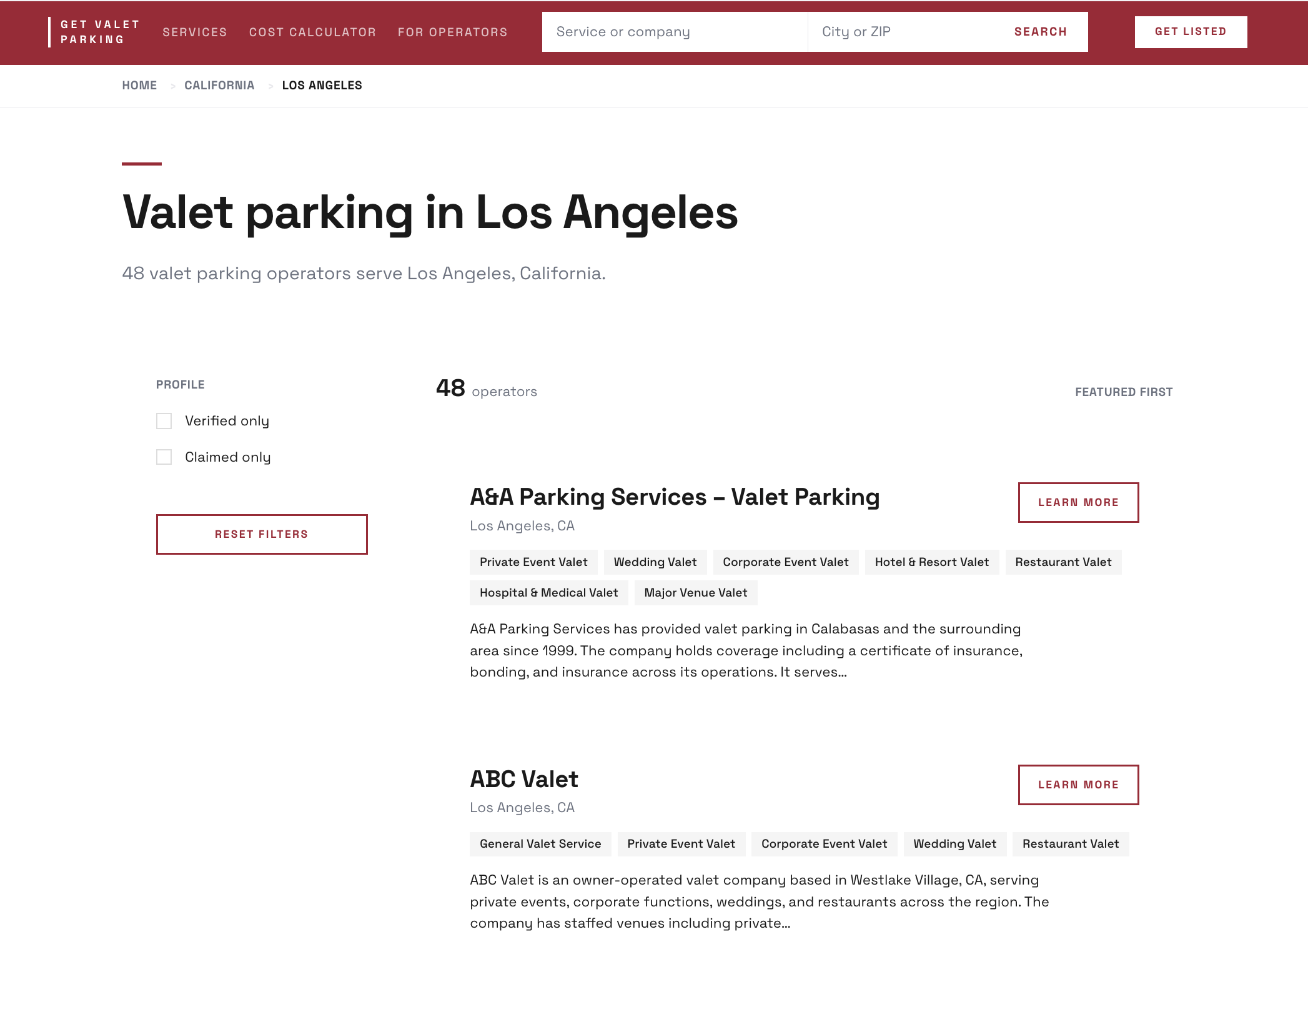Click the Get Listed button
This screenshot has width=1308, height=1012.
pos(1191,32)
